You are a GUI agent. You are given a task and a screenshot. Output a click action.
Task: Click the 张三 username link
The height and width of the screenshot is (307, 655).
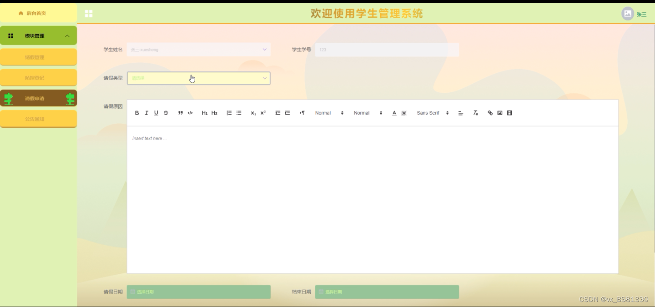click(641, 15)
